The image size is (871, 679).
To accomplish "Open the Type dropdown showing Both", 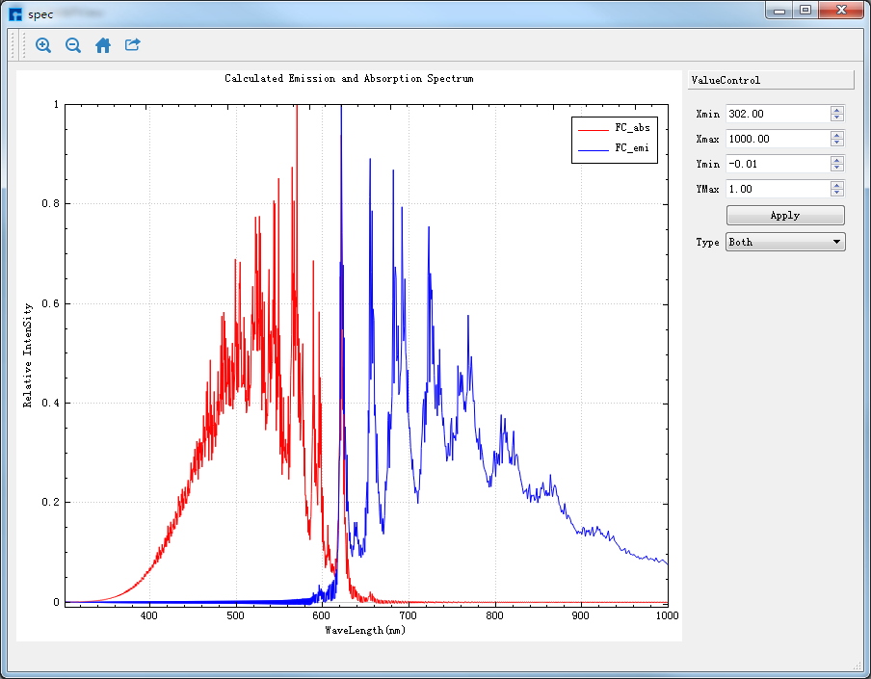I will pos(785,243).
